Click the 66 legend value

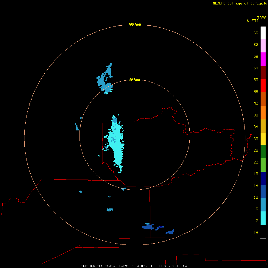point(256,33)
